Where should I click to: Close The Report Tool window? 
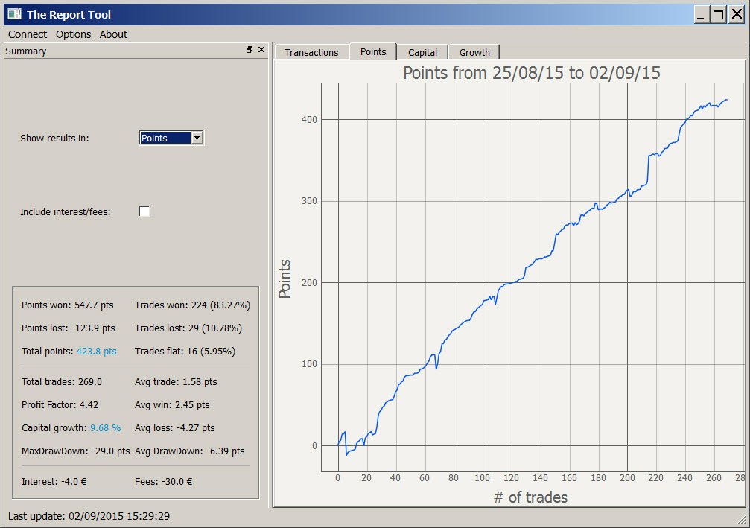click(737, 14)
